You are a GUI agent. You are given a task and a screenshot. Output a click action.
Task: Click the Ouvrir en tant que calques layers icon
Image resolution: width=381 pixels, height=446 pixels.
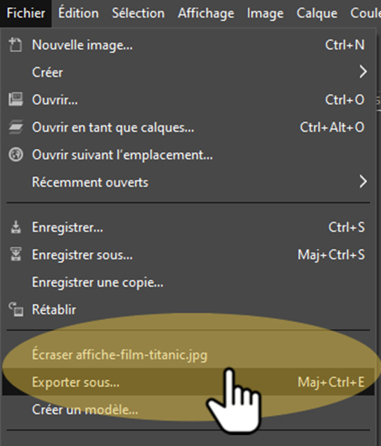coord(15,127)
